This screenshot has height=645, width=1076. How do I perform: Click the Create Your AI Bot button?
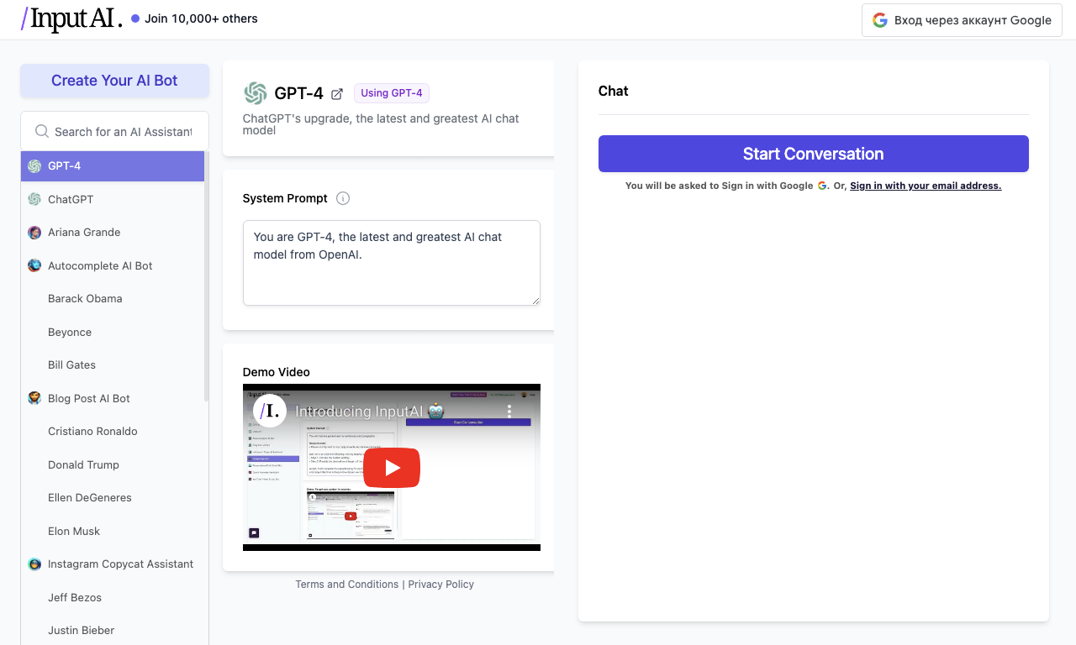pos(114,81)
